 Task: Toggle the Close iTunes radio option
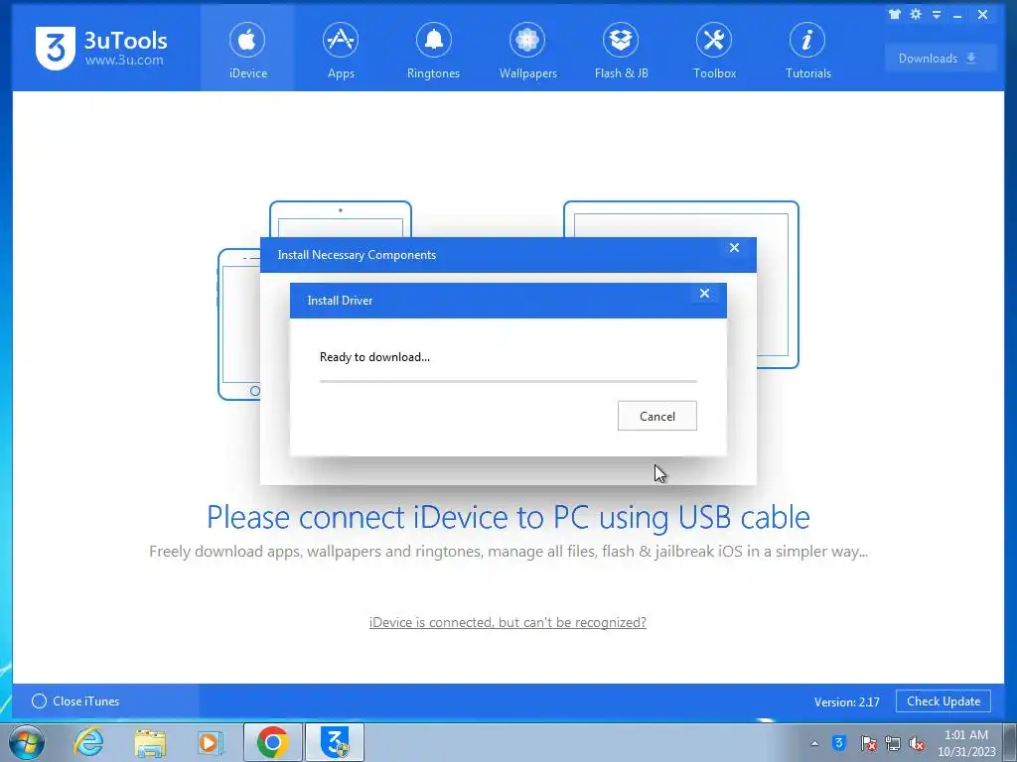pyautogui.click(x=39, y=701)
